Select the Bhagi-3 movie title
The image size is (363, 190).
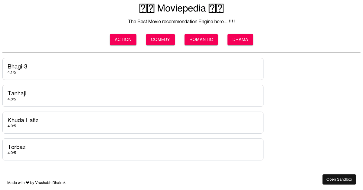pos(18,67)
